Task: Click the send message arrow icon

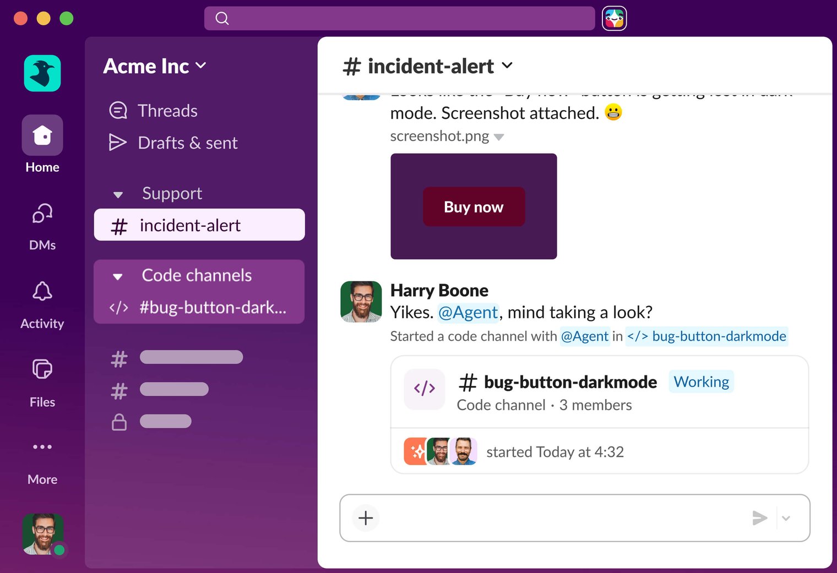Action: 760,518
